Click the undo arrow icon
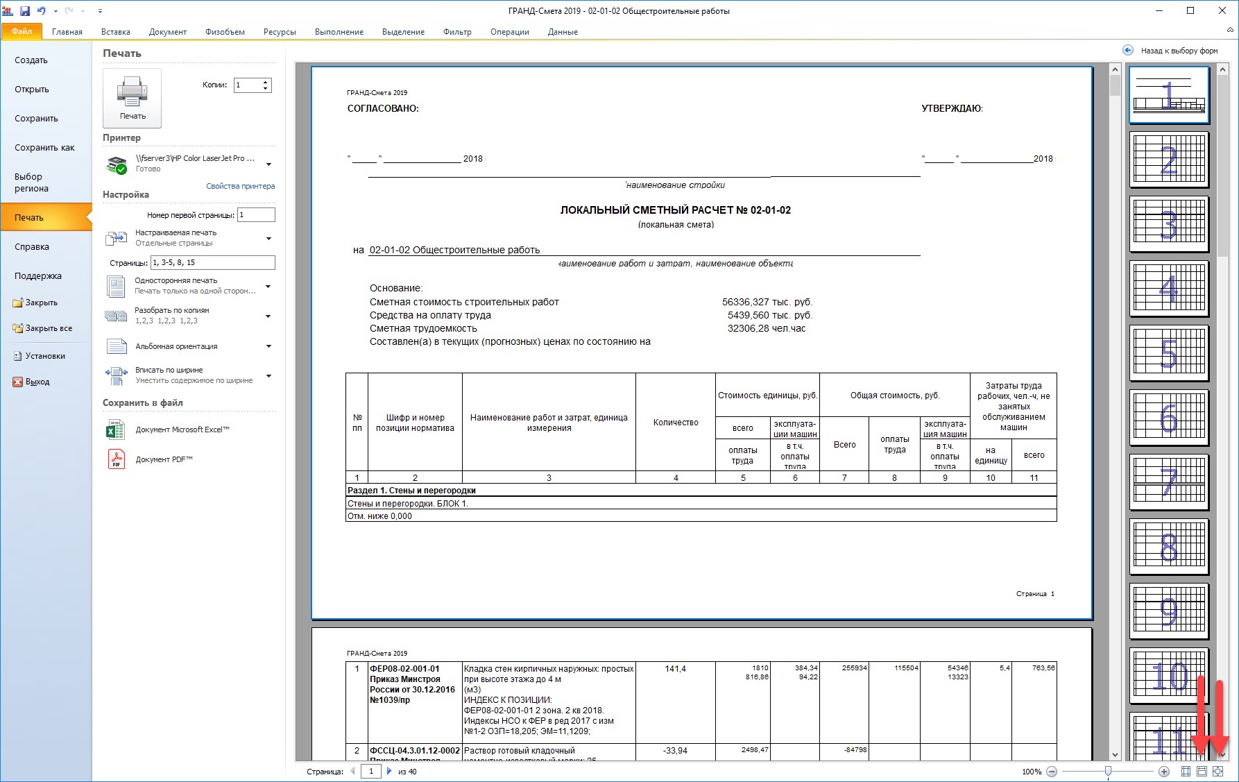Screen dimensions: 1239x782 pos(42,10)
